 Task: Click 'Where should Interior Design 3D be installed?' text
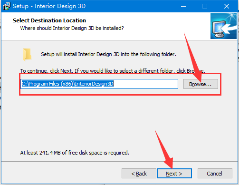point(72,28)
